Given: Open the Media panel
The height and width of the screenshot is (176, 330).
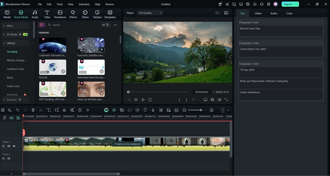Looking at the screenshot, I should 7,14.
